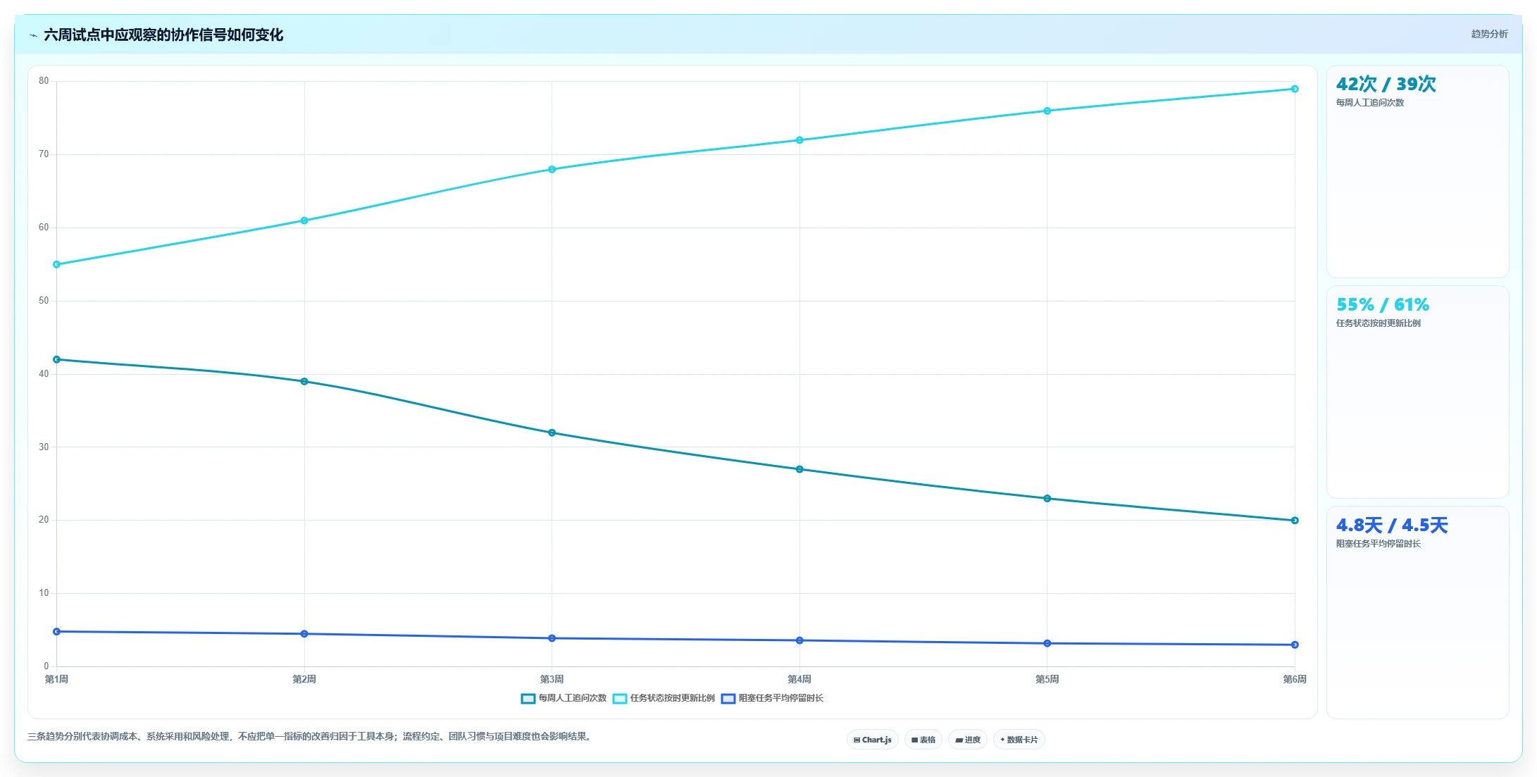Click the trend icon beside the panel title
This screenshot has width=1537, height=777.
33,35
